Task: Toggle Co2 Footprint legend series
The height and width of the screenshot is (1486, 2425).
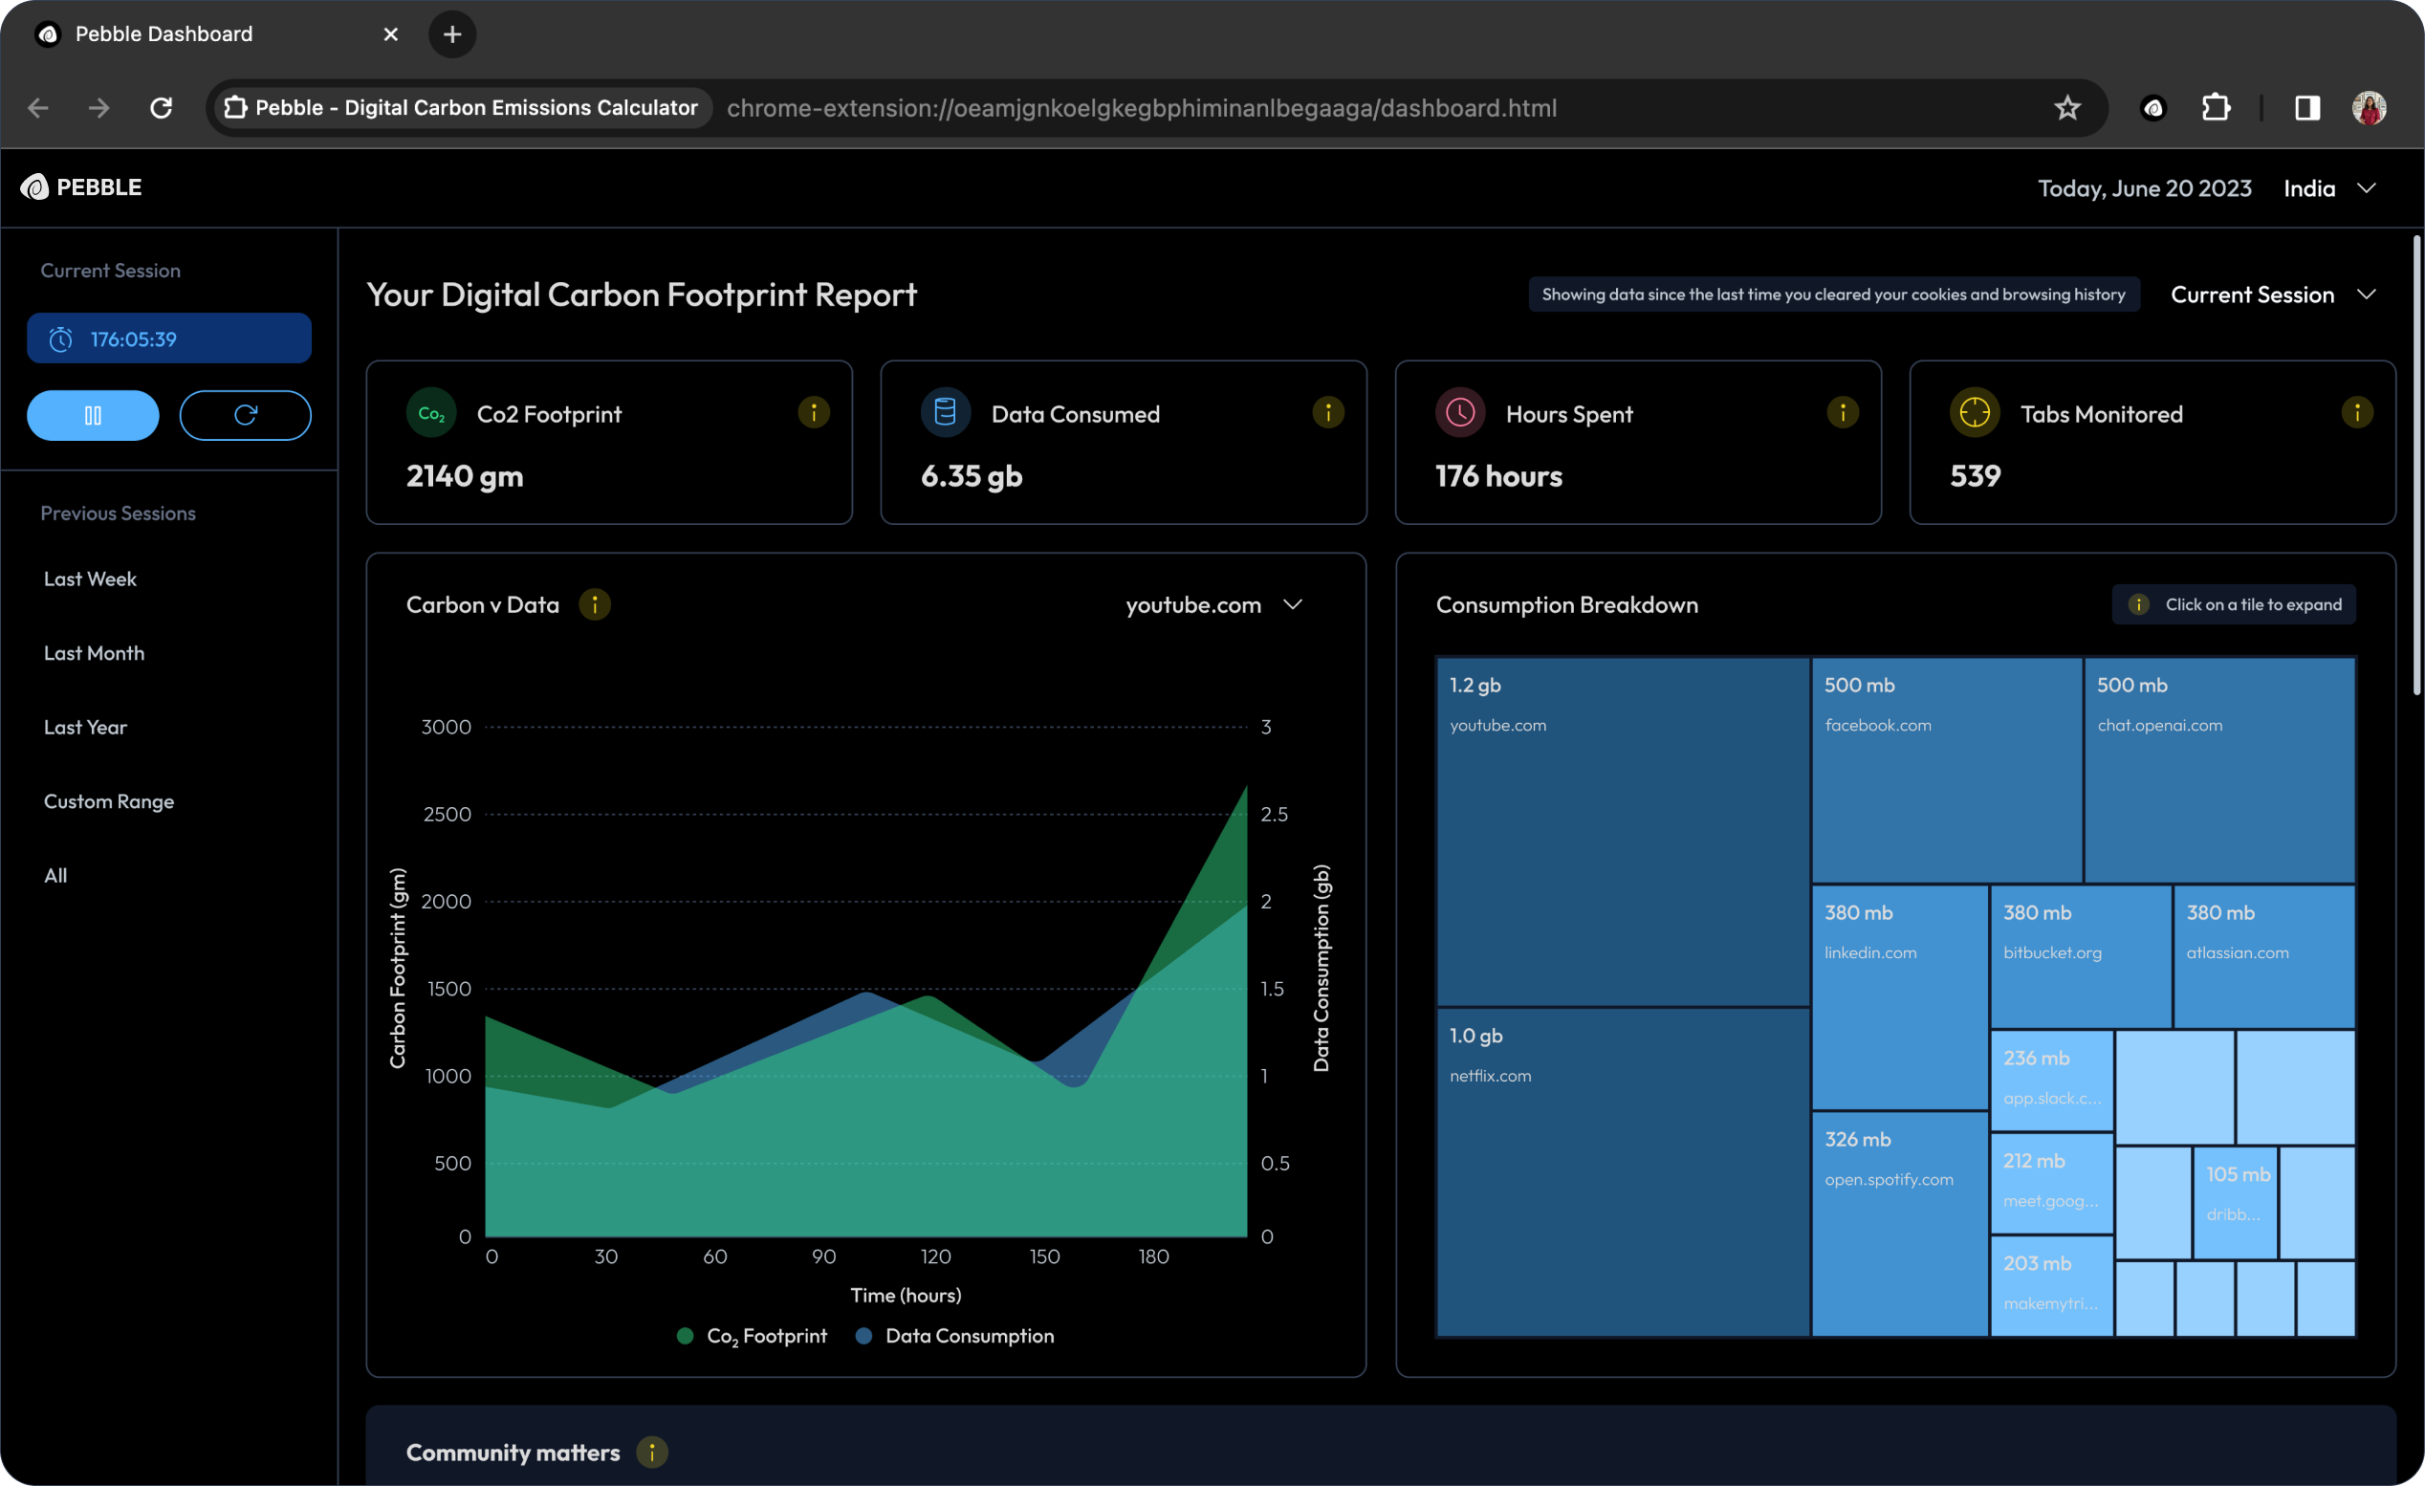Action: click(753, 1336)
